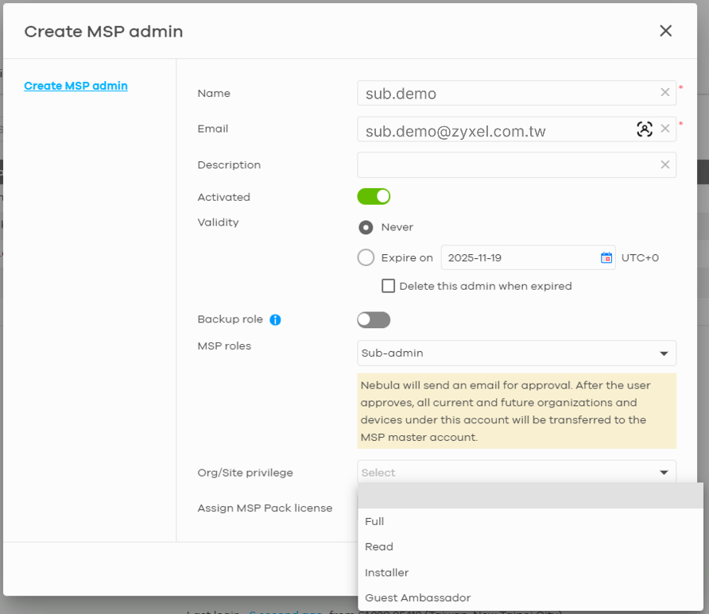Viewport: 709px width, 614px height.
Task: Click the info icon next to Backup role
Action: tap(274, 319)
